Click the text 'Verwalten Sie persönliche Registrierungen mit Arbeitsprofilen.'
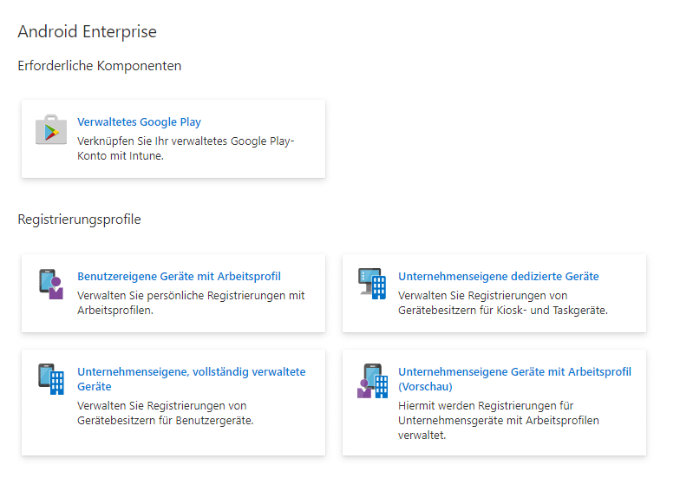This screenshot has height=485, width=680. tap(191, 303)
